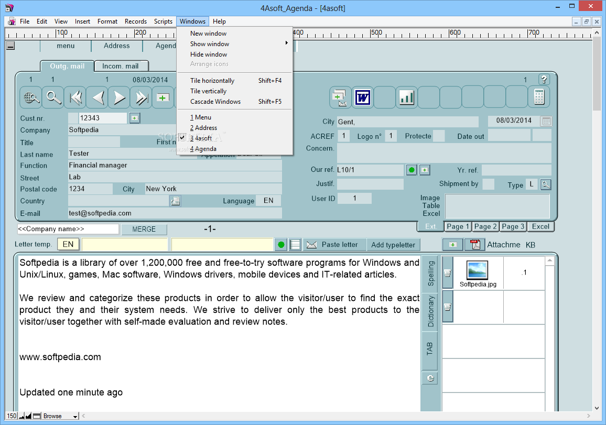Click the MERGE button
The height and width of the screenshot is (425, 606).
[144, 229]
